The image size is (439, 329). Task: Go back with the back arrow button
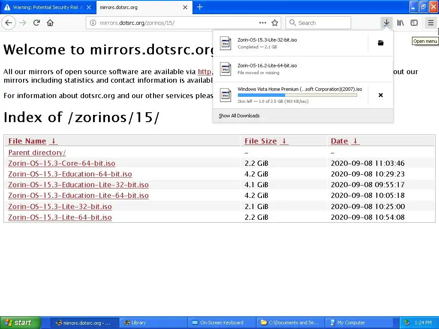coord(9,23)
